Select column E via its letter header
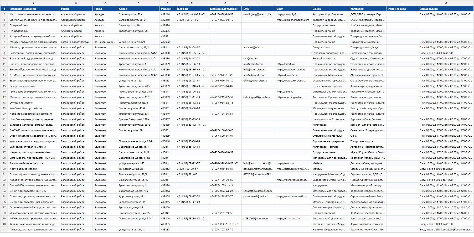This screenshot has height=237, width=474. point(167,3)
